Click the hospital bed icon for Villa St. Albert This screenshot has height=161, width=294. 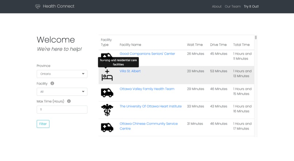pyautogui.click(x=107, y=75)
